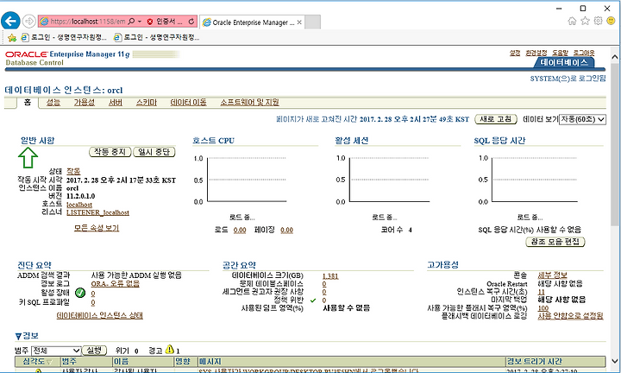
Task: Click the vertical scrollbar down arrow
Action: pyautogui.click(x=615, y=361)
